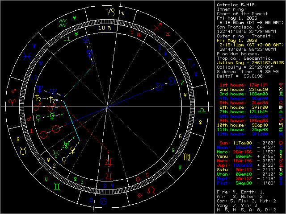Click the 'Julian Day = 2461162.0105' line
This screenshot has height=214, width=286.
pos(250,63)
